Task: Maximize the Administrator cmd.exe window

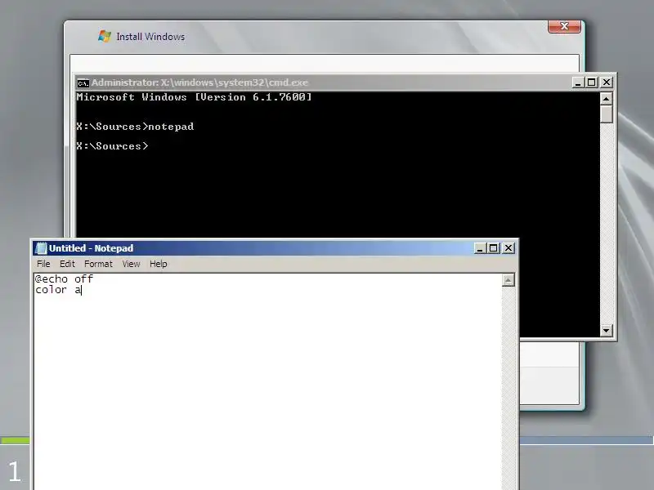Action: pyautogui.click(x=591, y=82)
